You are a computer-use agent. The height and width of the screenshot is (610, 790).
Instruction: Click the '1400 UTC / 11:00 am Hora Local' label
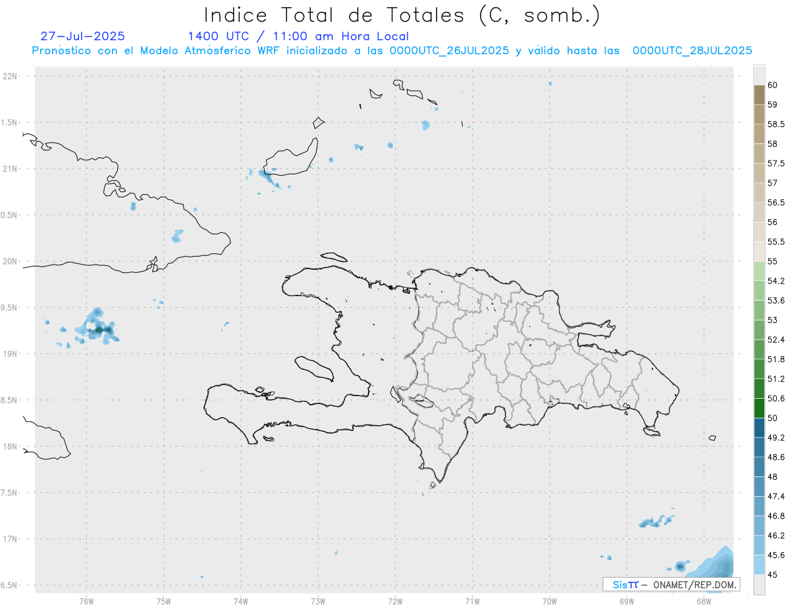click(x=298, y=36)
